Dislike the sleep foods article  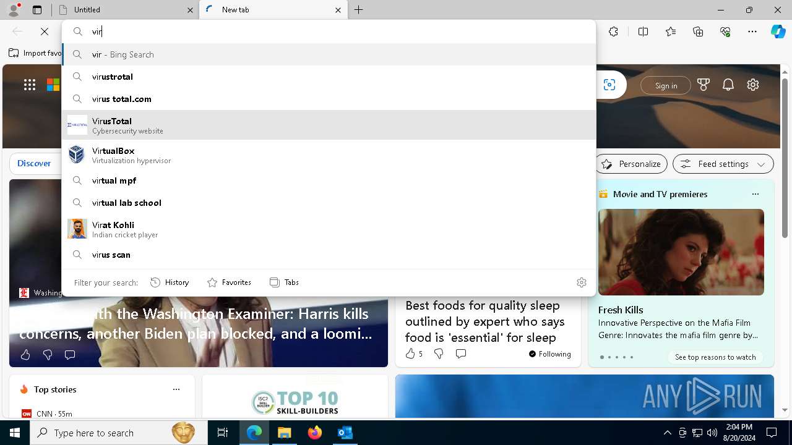pyautogui.click(x=439, y=354)
